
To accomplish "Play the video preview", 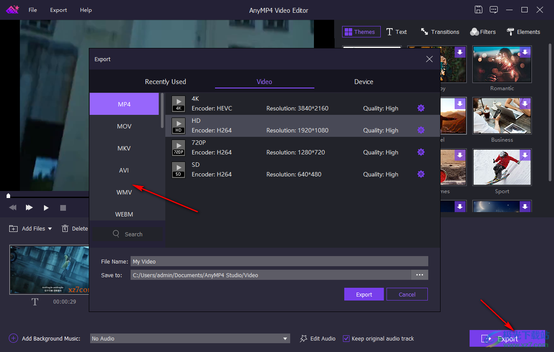I will (x=46, y=207).
